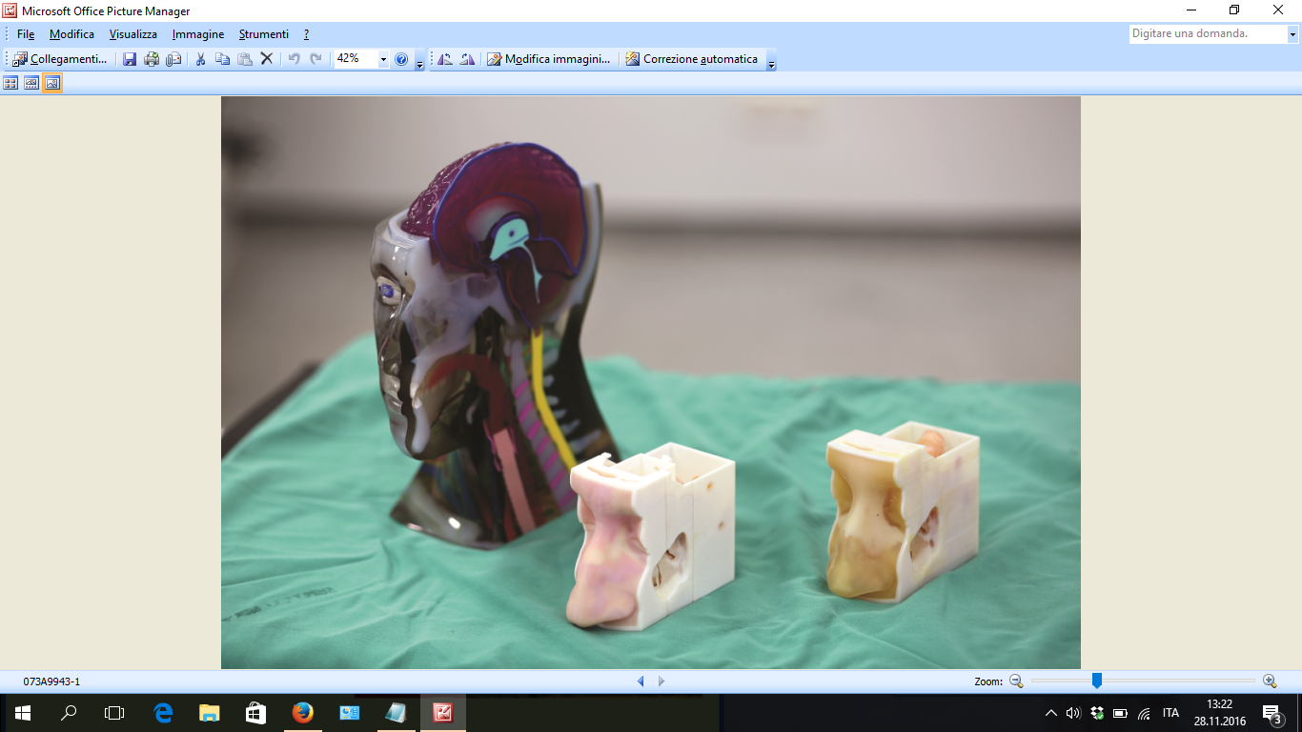
Task: Switch to thumbnail view
Action: tap(10, 83)
